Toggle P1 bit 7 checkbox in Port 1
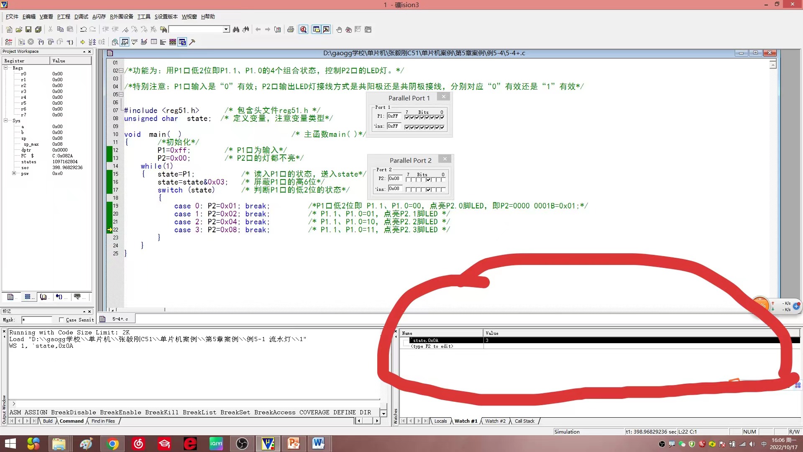Viewport: 803px width, 452px height. click(x=407, y=117)
